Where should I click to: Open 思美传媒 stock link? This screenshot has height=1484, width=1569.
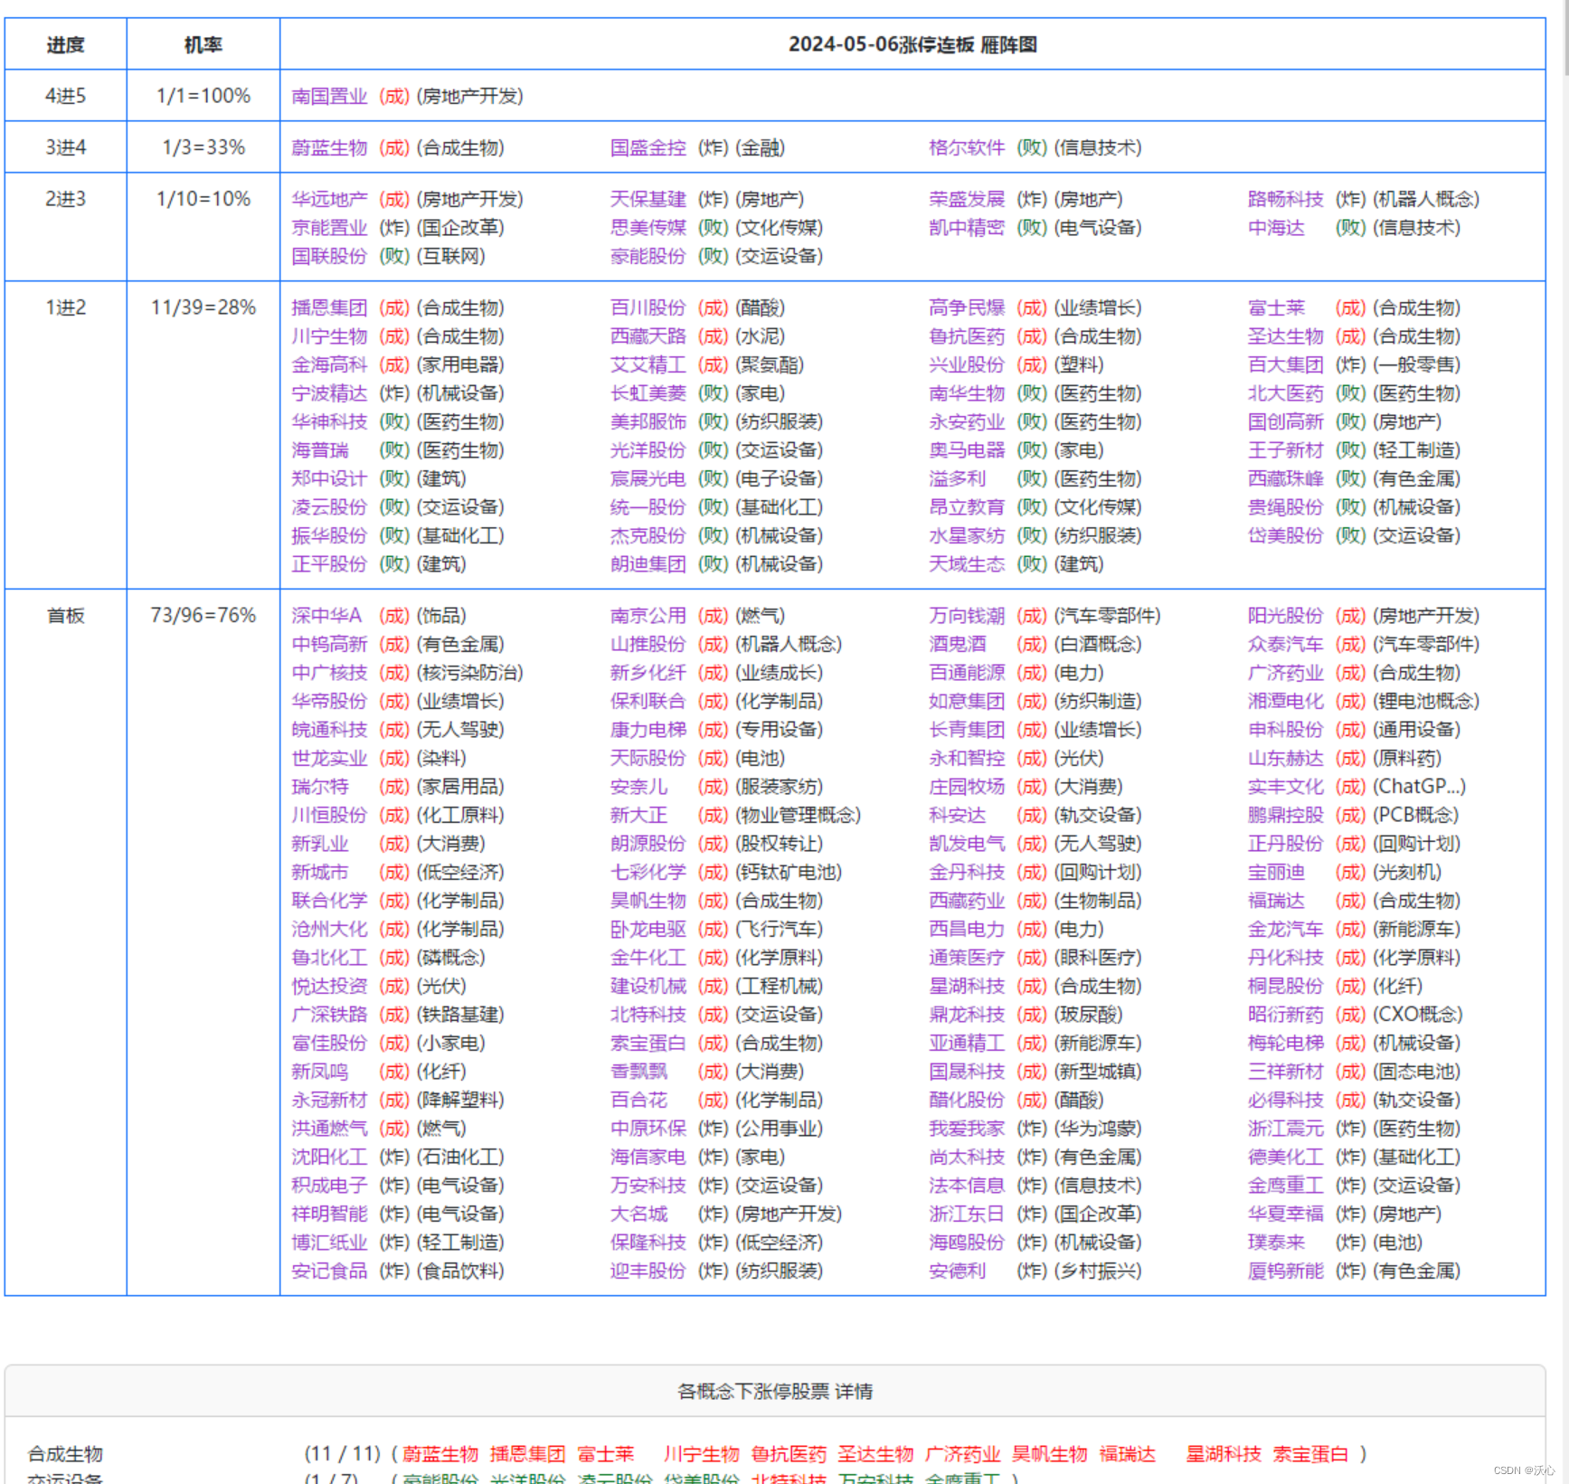click(x=647, y=228)
